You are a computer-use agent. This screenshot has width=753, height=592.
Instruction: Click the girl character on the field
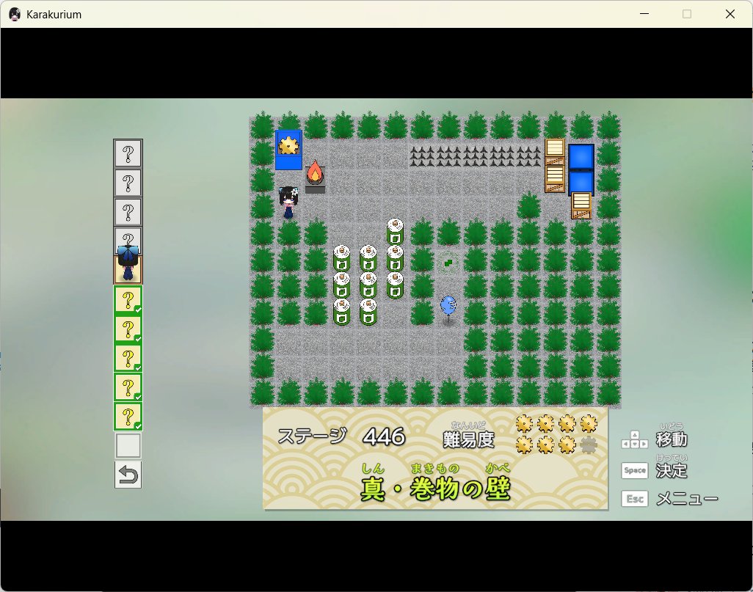coord(288,202)
